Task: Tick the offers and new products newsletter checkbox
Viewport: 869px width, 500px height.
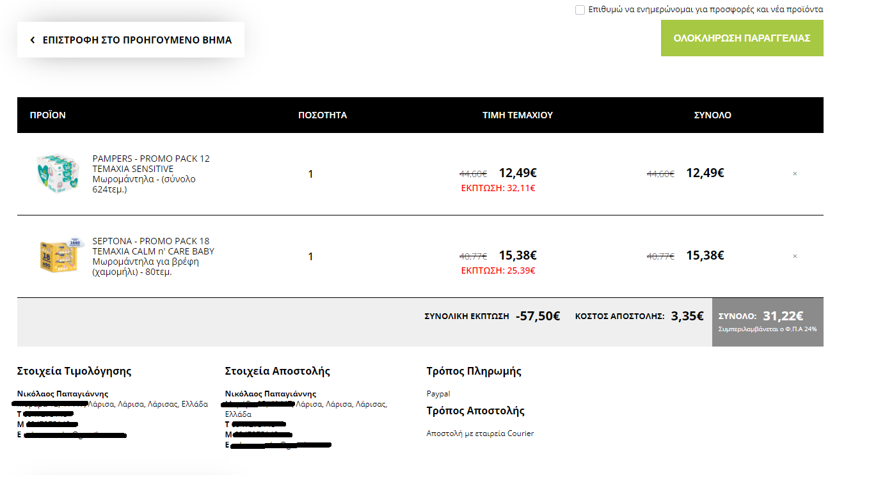Action: tap(580, 10)
